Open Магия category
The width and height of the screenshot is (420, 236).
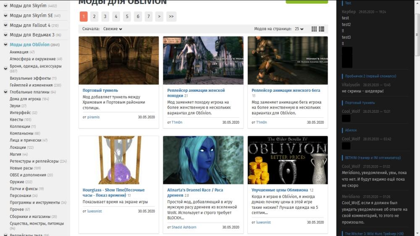(15, 154)
